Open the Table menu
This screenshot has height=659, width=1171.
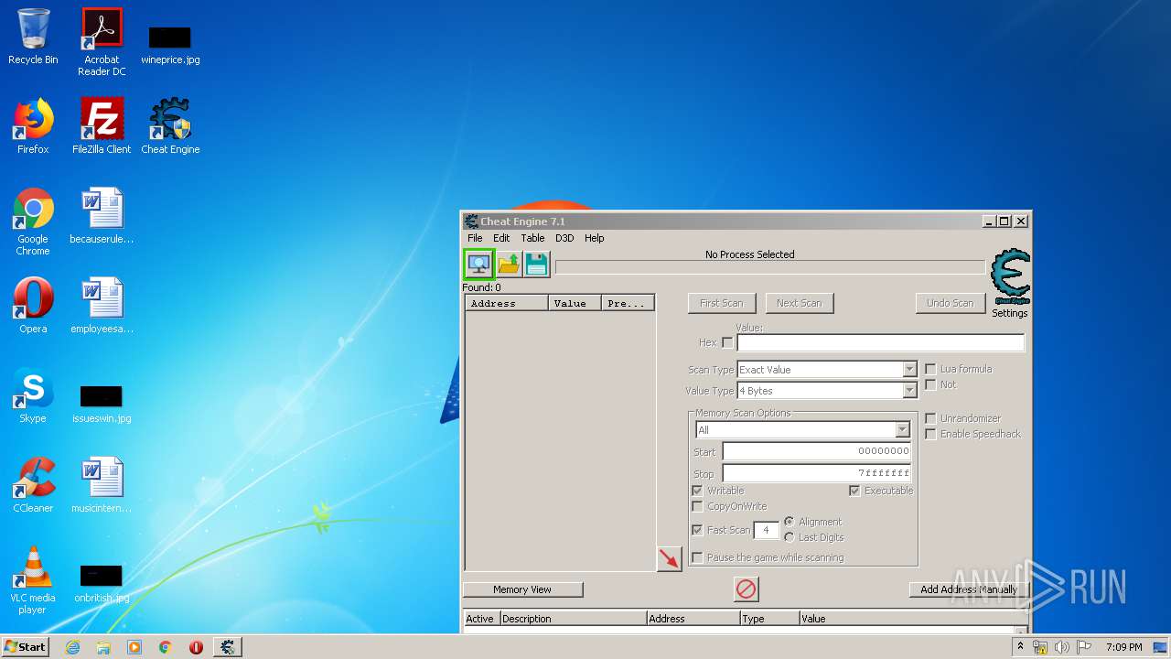(532, 238)
